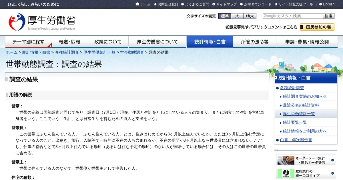Switch to English site
The image size is (343, 180).
point(328,4)
